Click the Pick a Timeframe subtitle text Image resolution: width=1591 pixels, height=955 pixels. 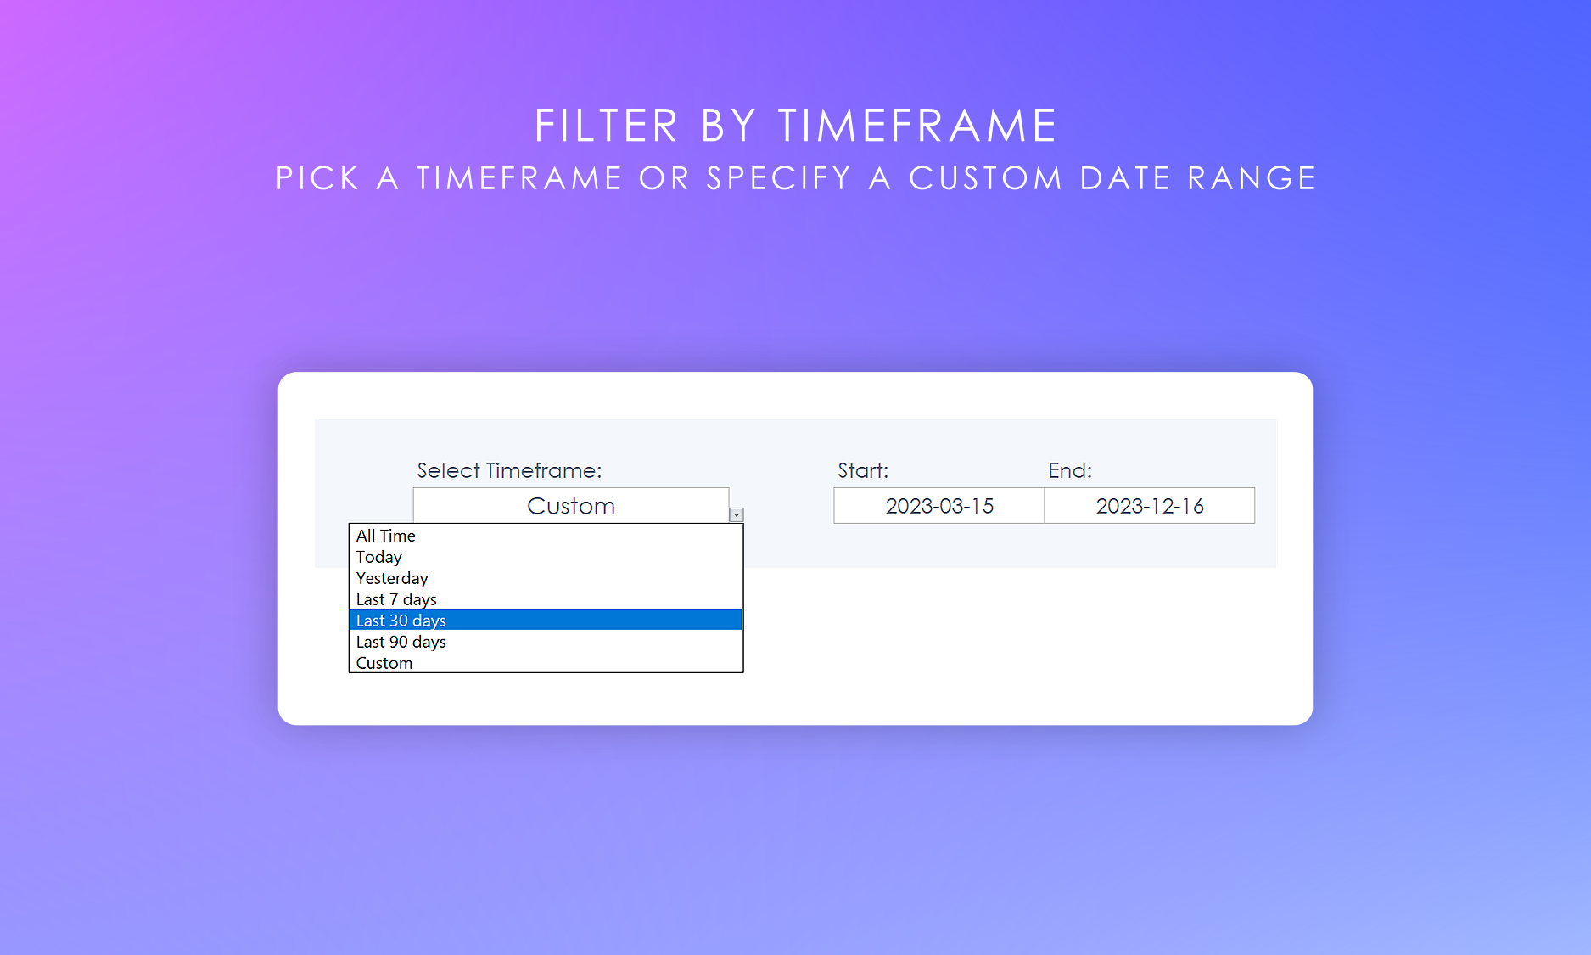795,178
